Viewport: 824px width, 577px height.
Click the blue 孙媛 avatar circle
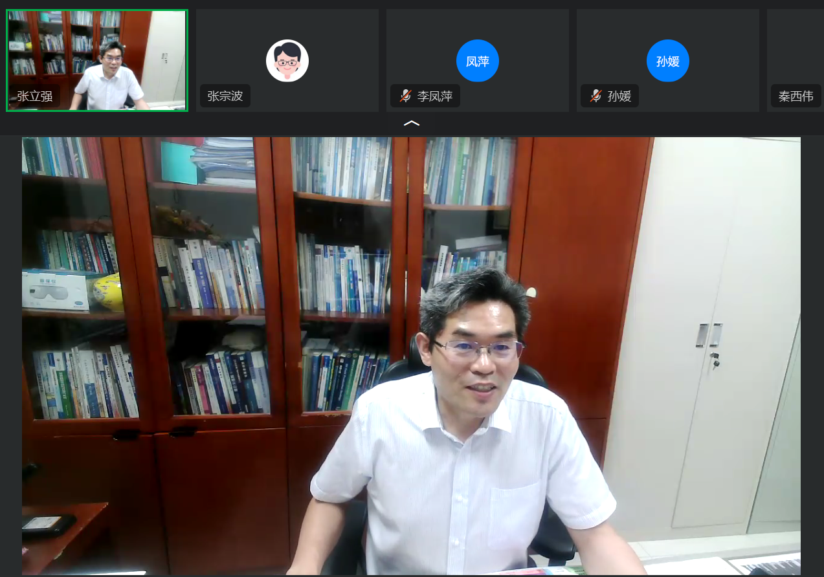point(667,61)
